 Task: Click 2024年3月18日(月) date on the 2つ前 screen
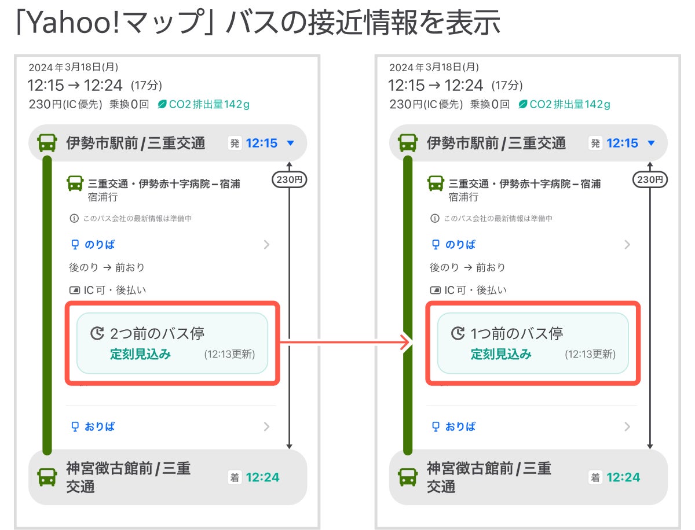(74, 67)
